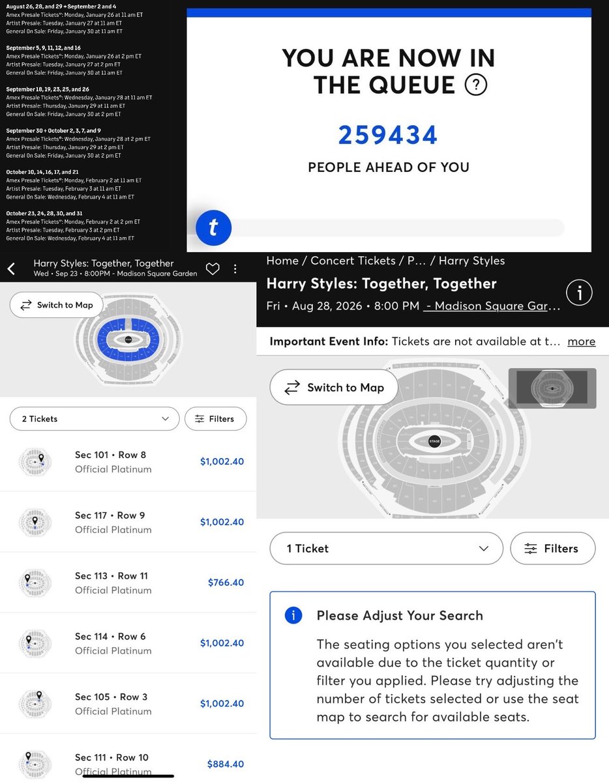Click the October 10, 14, 16, 17, and 21 heading
Viewport: 609px width, 782px height.
pos(42,172)
